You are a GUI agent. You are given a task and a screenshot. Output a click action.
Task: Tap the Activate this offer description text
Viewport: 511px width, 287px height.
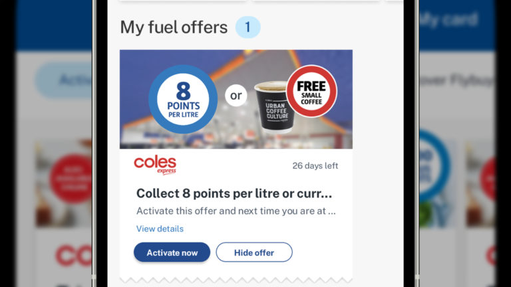[x=236, y=211]
